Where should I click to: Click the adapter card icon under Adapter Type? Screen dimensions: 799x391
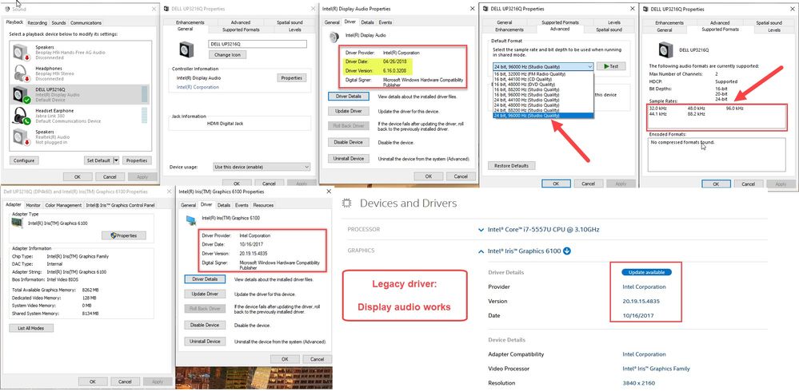pyautogui.click(x=19, y=223)
